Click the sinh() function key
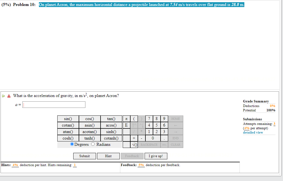 pyautogui.click(x=111, y=132)
